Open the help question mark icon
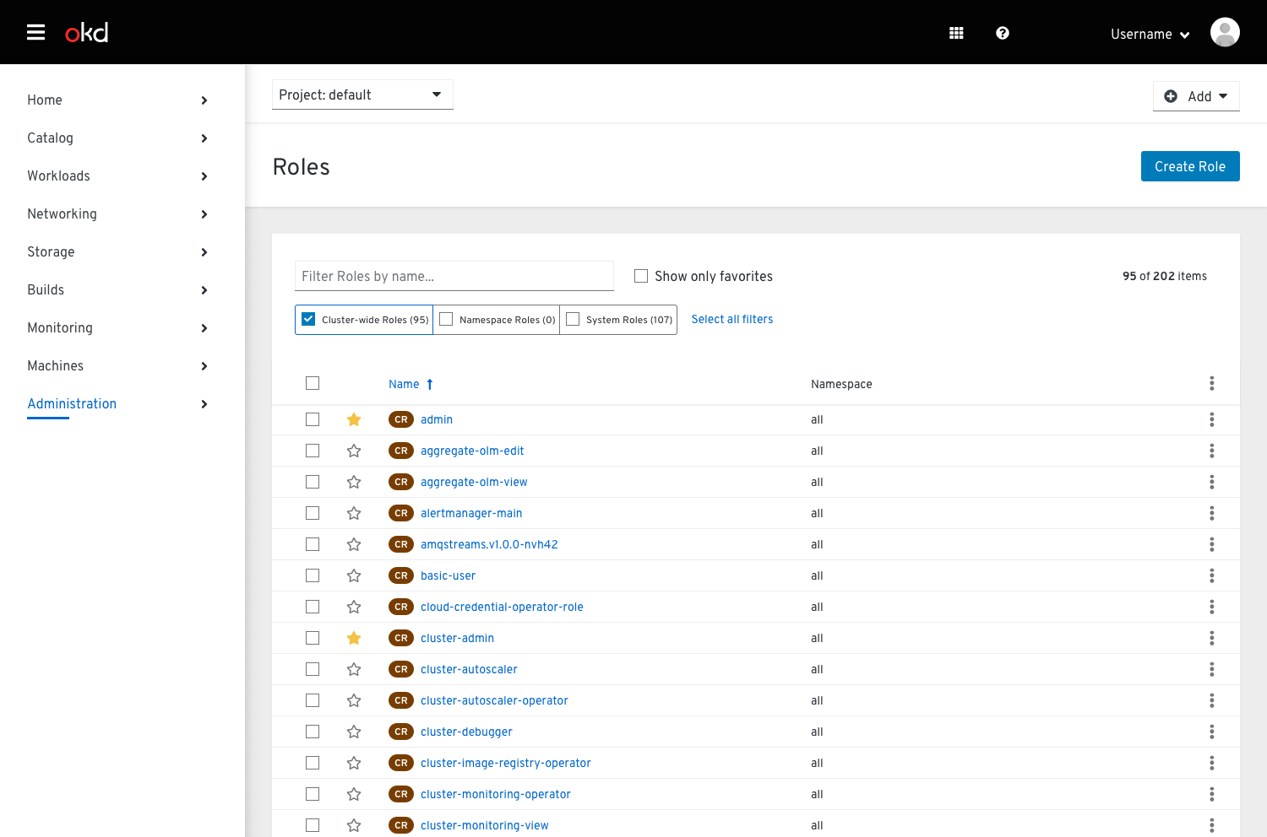The width and height of the screenshot is (1267, 837). [x=1003, y=33]
